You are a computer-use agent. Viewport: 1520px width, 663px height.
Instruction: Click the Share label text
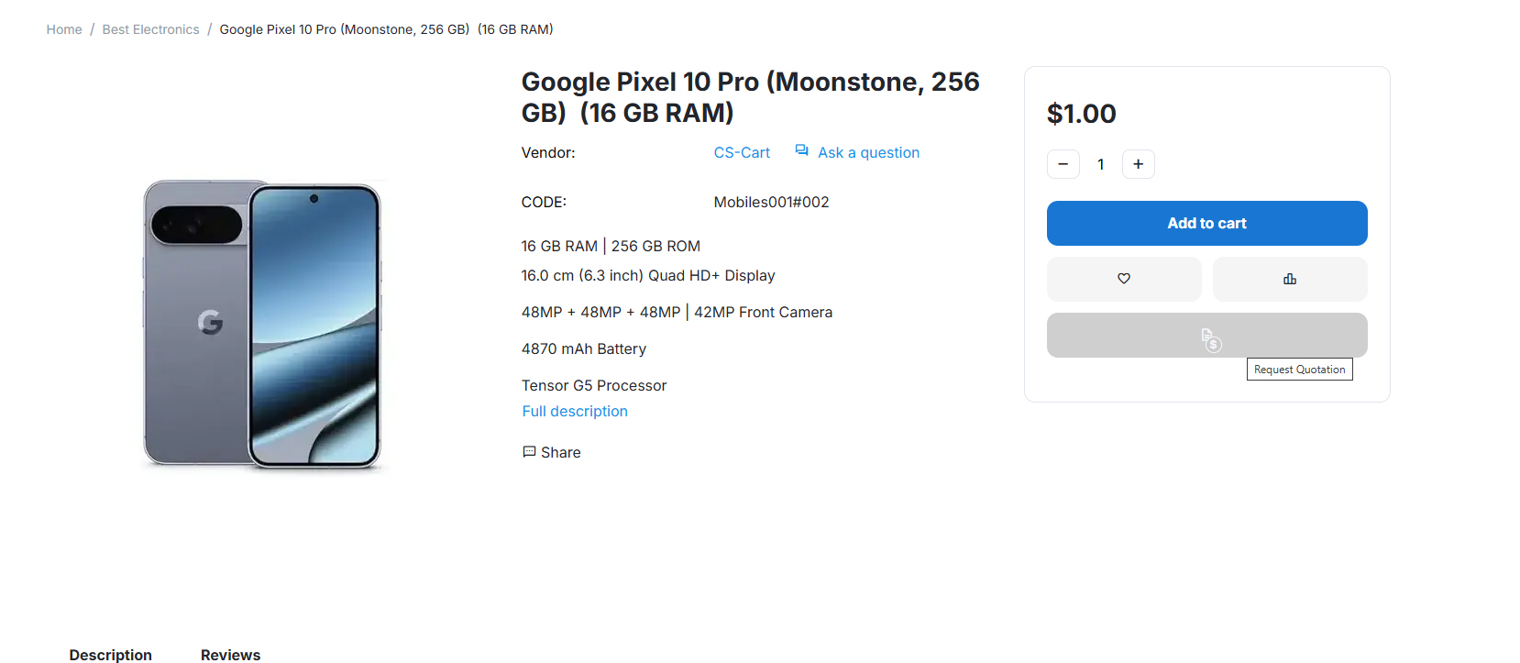(561, 452)
